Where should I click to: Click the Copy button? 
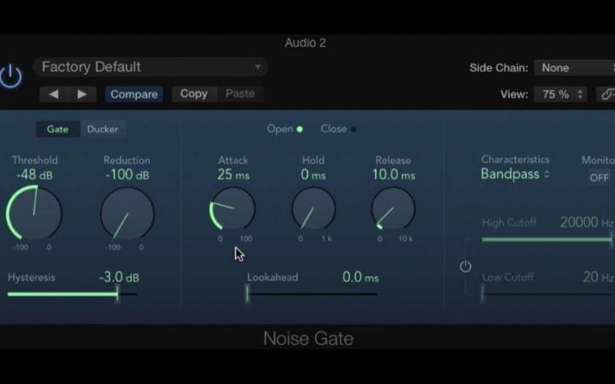coord(194,94)
